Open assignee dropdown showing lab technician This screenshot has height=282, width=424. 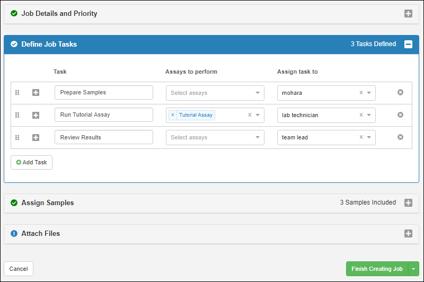(369, 115)
